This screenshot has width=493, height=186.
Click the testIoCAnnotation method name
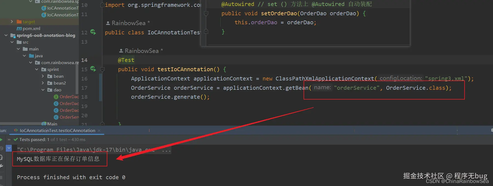click(185, 69)
